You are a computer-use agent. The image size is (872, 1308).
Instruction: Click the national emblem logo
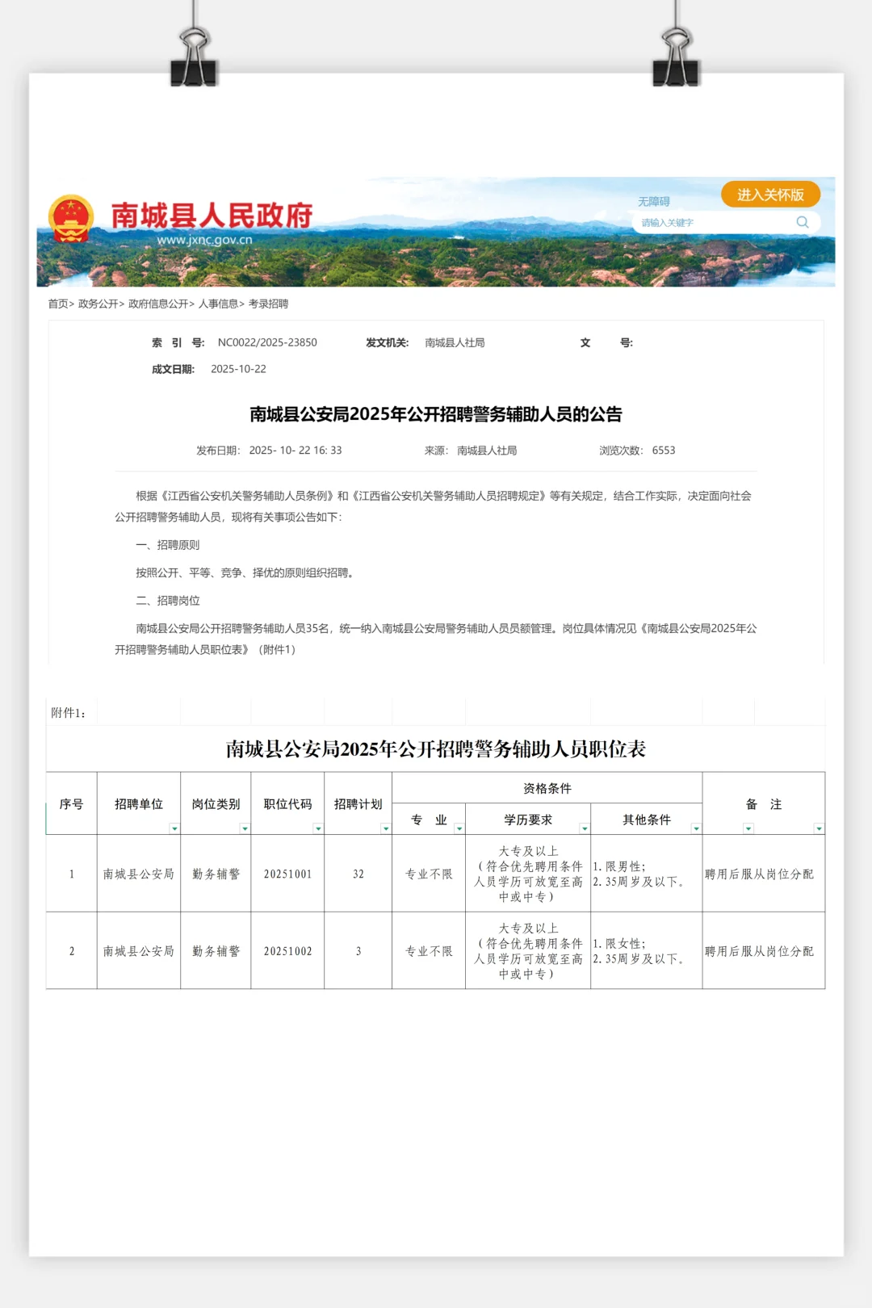(x=71, y=219)
